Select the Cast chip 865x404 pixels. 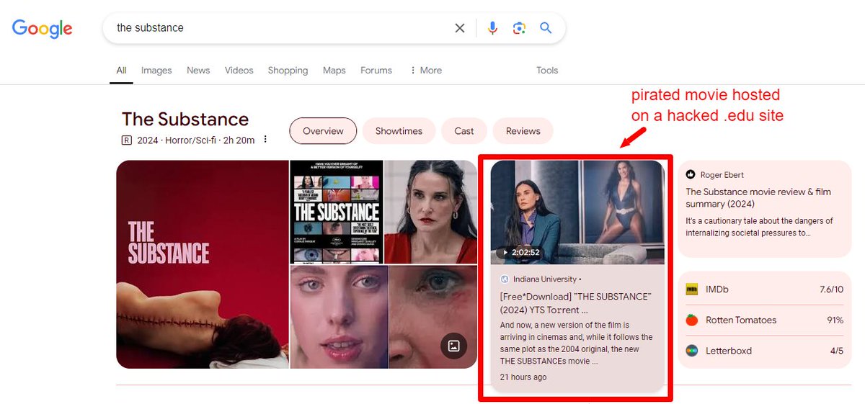click(x=464, y=131)
